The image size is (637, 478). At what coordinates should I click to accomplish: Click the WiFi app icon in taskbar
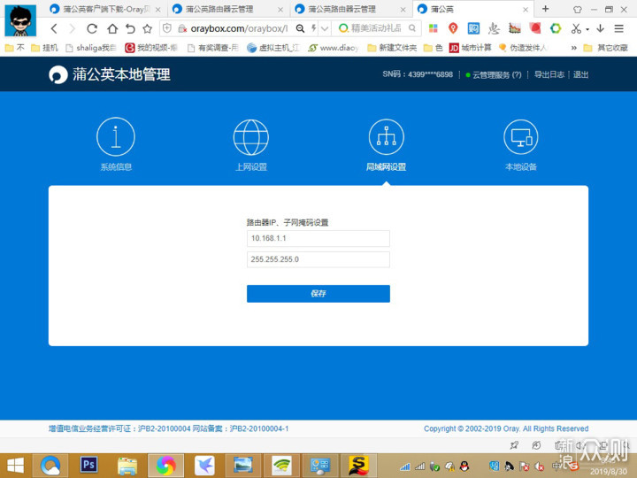281,465
